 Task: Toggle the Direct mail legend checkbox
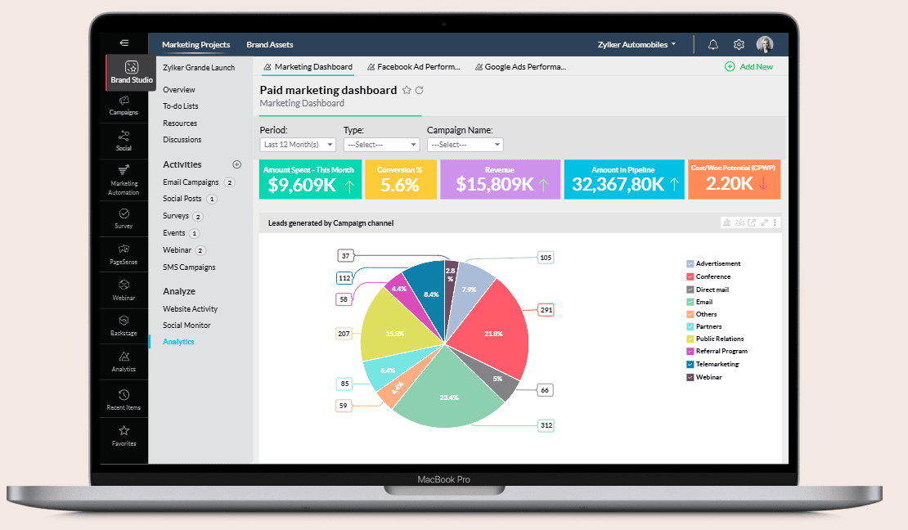(x=690, y=290)
